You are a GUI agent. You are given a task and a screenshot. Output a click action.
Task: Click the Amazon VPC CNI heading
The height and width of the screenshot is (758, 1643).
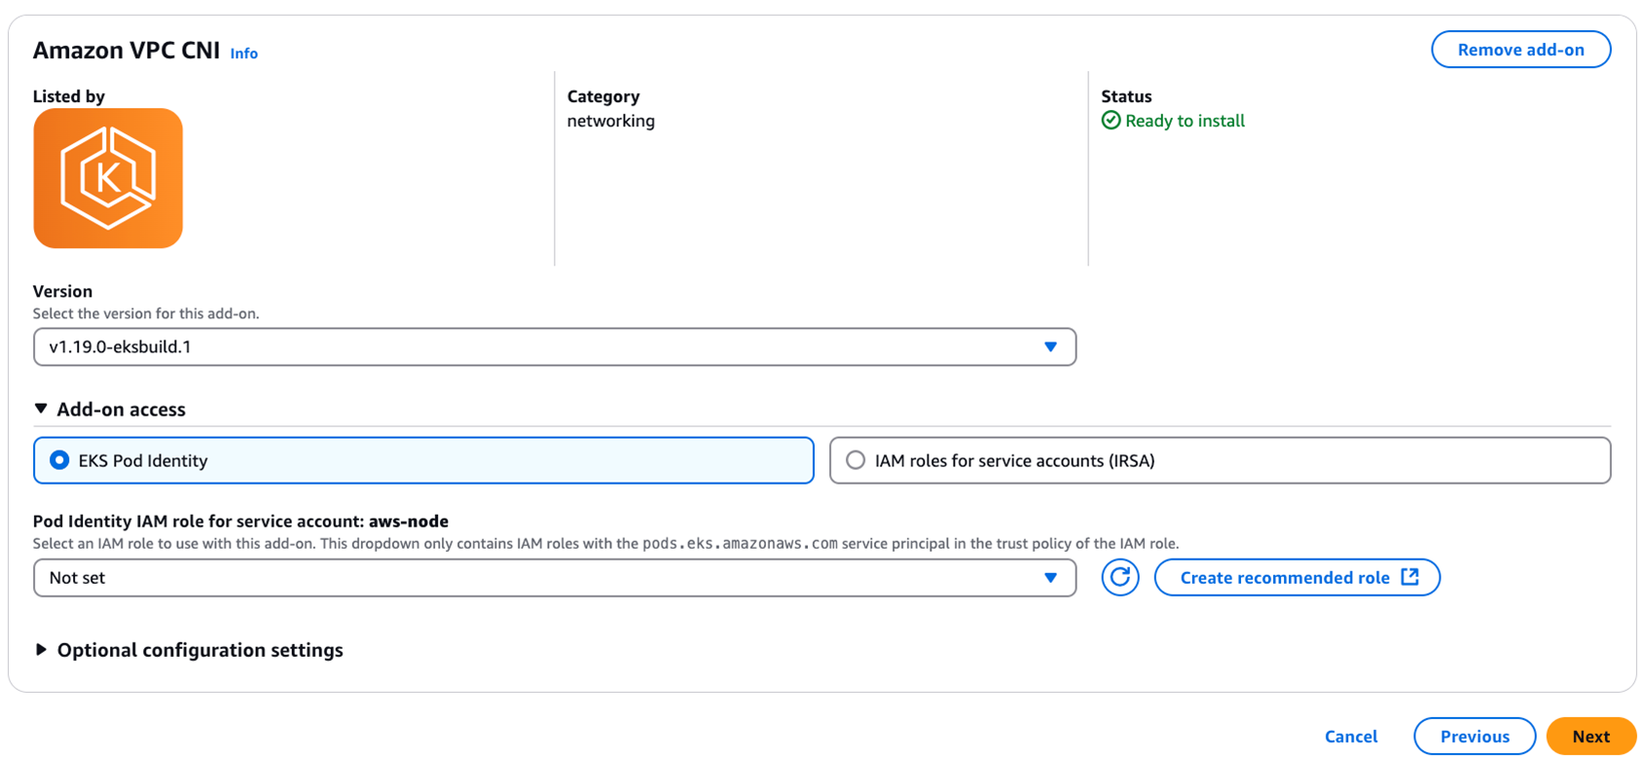(x=127, y=51)
